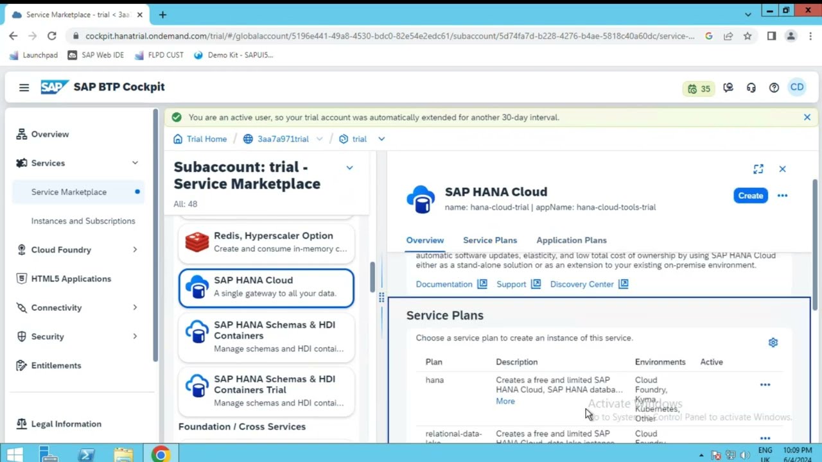This screenshot has width=822, height=462.
Task: Go back in the browser
Action: pyautogui.click(x=13, y=36)
